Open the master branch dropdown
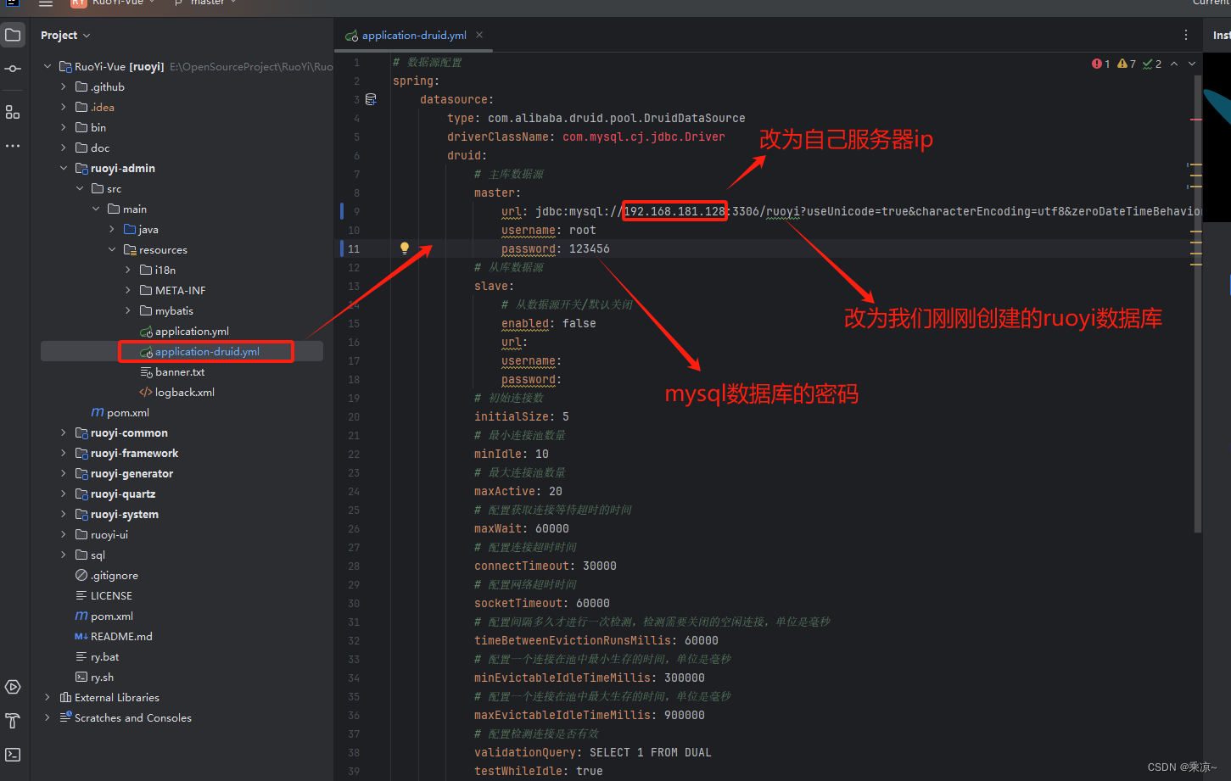The height and width of the screenshot is (781, 1231). tap(206, 3)
